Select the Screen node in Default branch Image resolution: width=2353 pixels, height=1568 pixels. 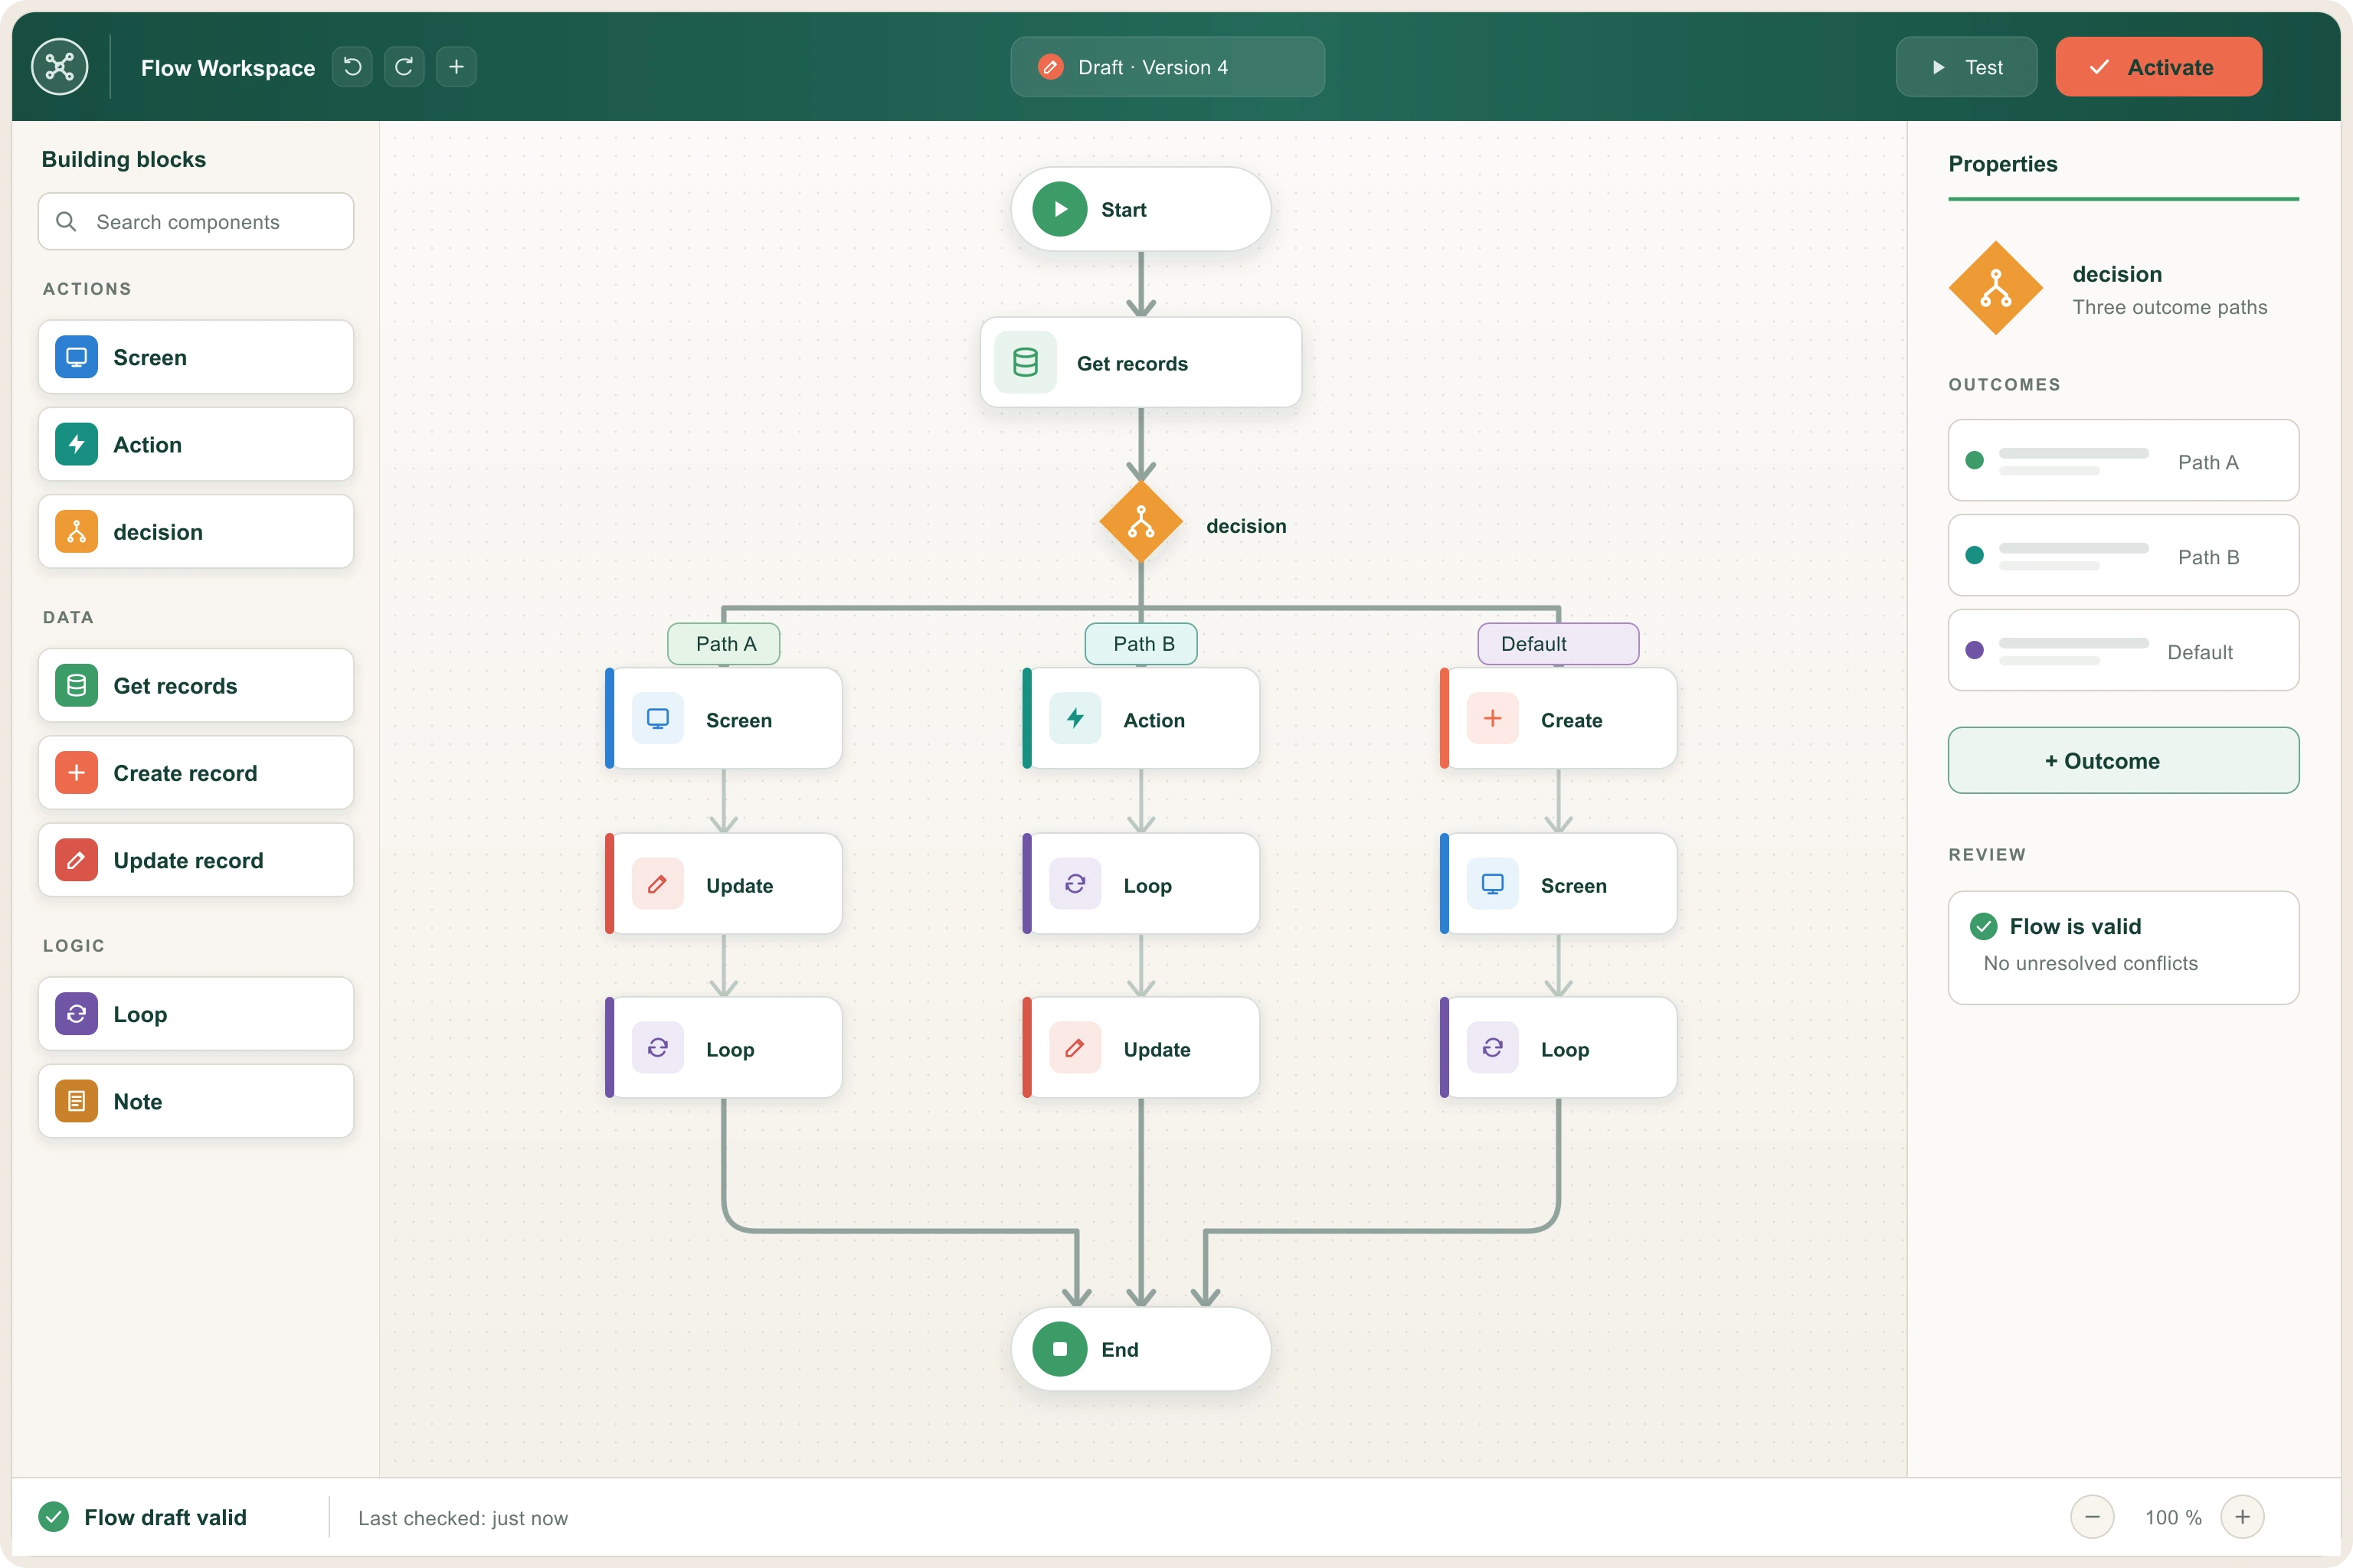[x=1558, y=884]
